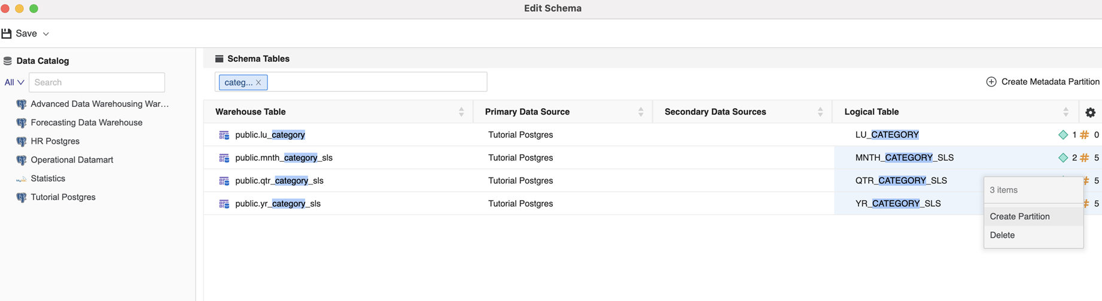Open the All filter dropdown in Data Catalog

[x=14, y=82]
